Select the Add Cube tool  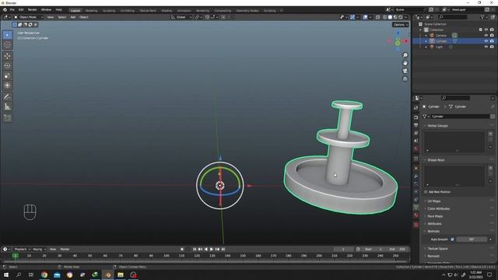7,118
